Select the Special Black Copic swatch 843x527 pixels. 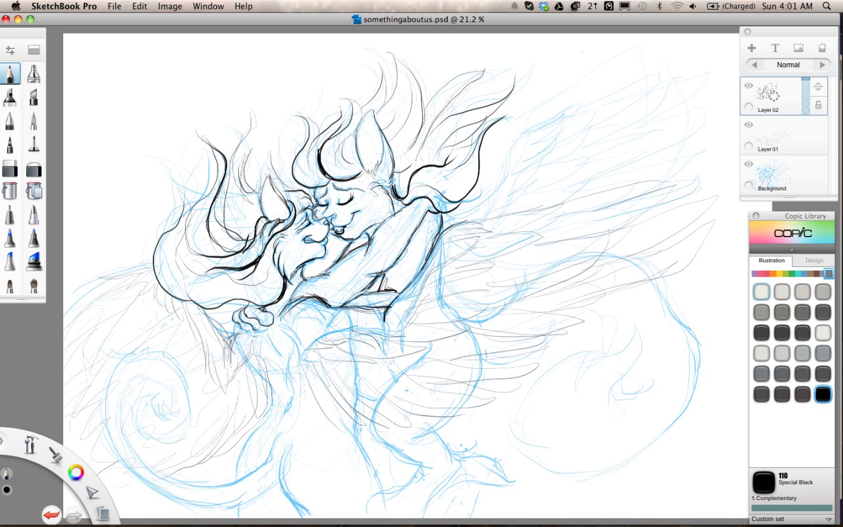point(823,394)
